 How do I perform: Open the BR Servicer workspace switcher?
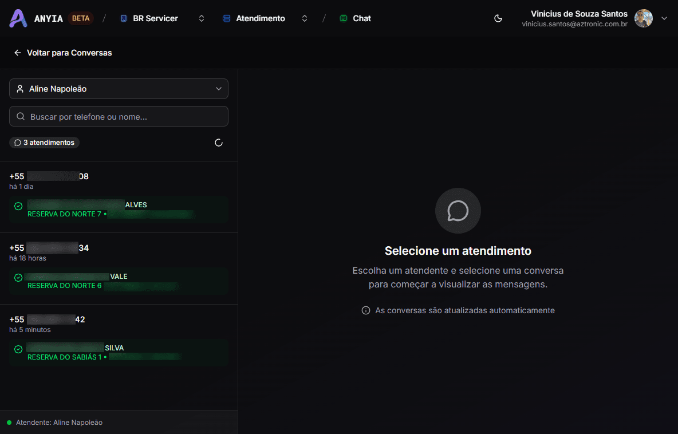(x=202, y=18)
